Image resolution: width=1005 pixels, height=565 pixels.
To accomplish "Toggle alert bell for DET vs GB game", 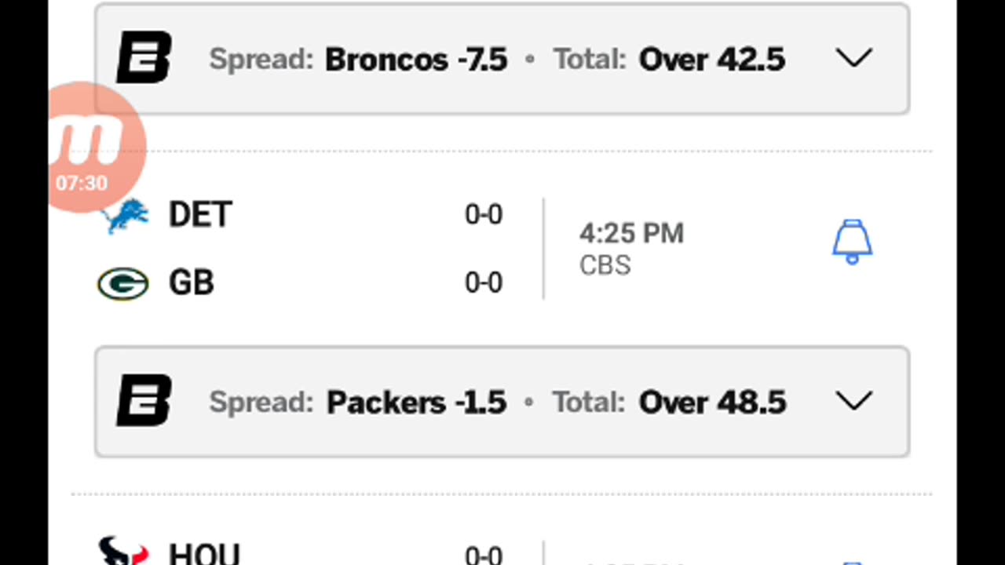I will tap(852, 242).
